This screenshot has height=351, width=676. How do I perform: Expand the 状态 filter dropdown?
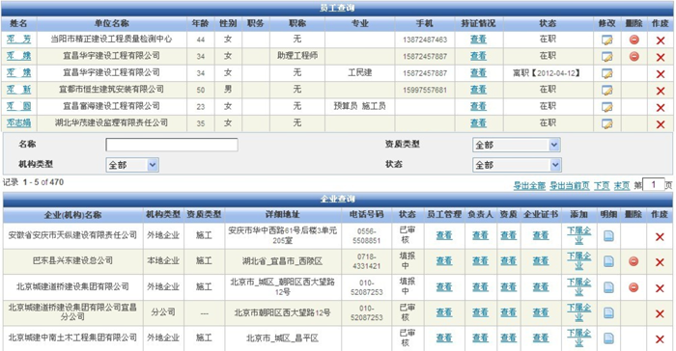tap(517, 165)
